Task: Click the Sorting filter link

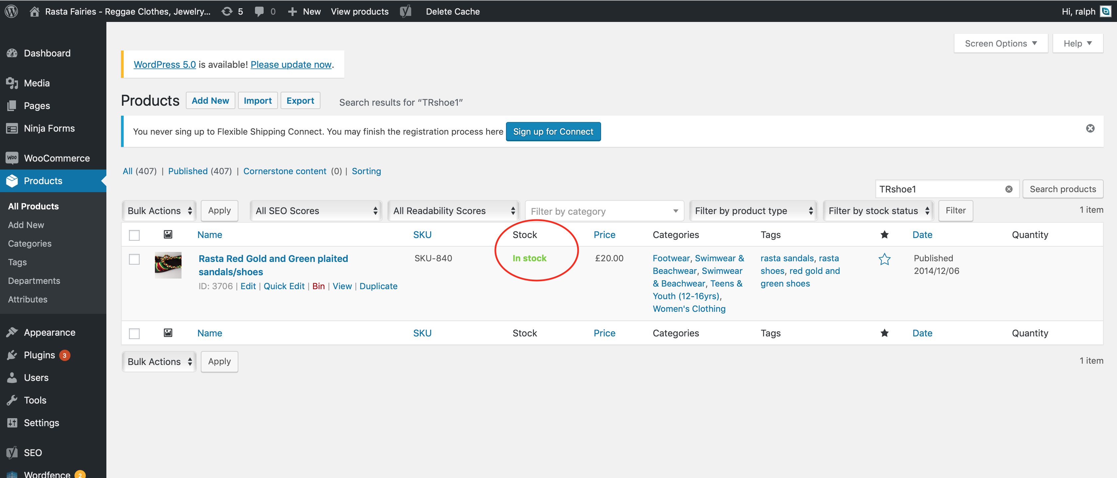Action: click(x=366, y=171)
